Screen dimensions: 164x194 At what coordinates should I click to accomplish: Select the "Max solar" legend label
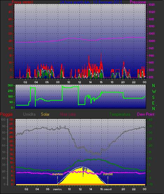(68, 114)
